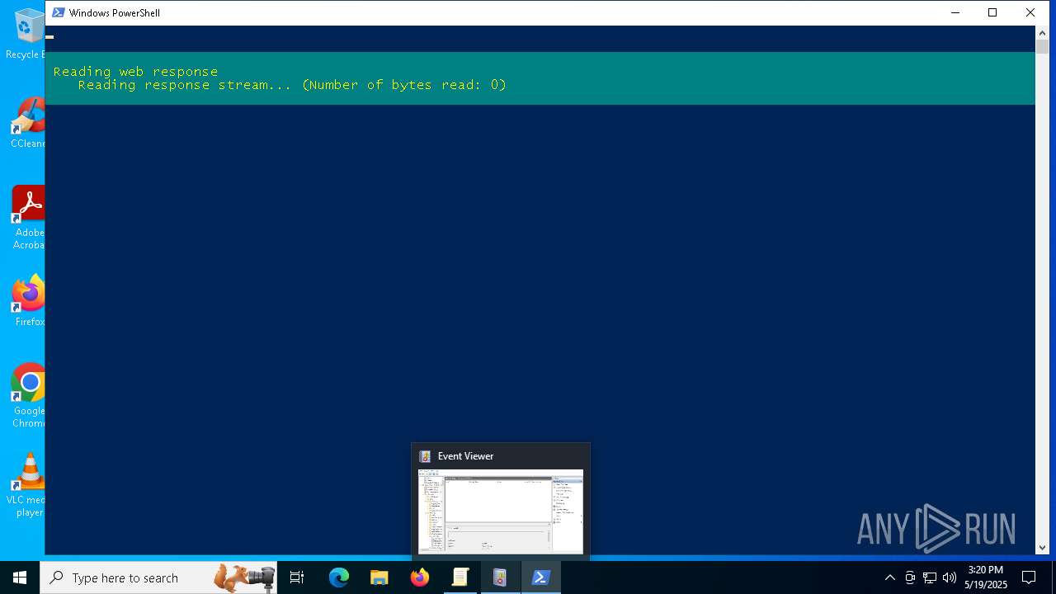The height and width of the screenshot is (594, 1056).
Task: Click the Event Viewer preview thumbnail
Action: (501, 511)
